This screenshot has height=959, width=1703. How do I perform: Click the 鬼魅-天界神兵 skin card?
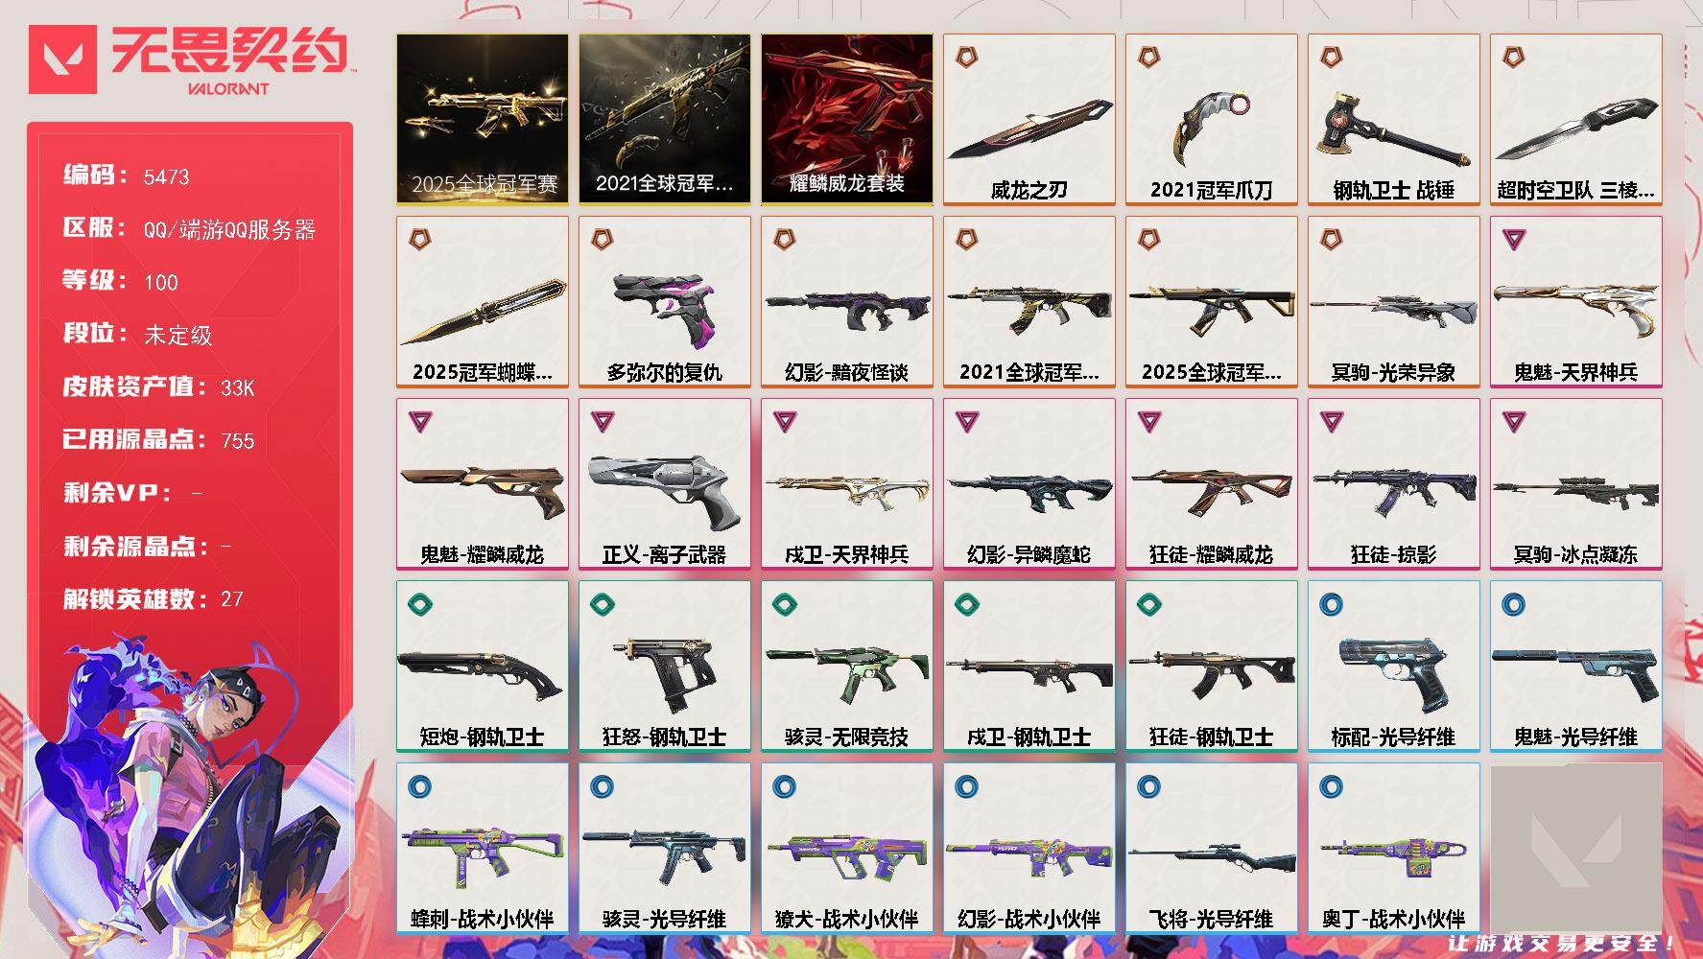point(1575,302)
